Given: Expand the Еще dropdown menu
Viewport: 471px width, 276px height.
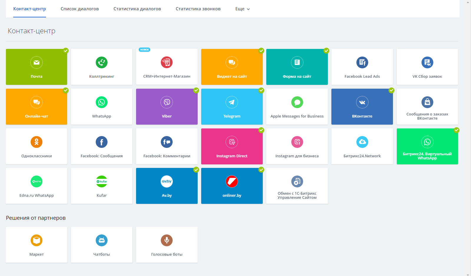Looking at the screenshot, I should pyautogui.click(x=242, y=9).
